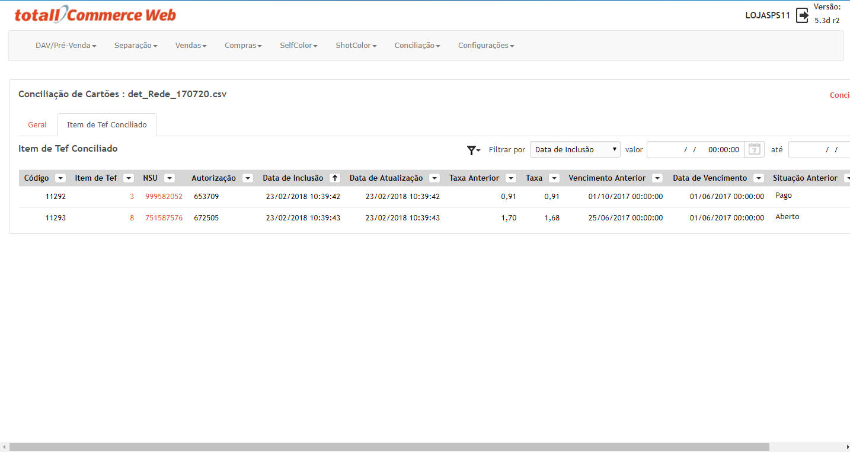Viewport: 850px width, 452px height.
Task: Open NSU link 999582052
Action: 164,196
